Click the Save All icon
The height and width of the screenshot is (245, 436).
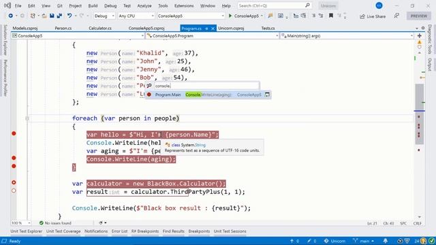(x=59, y=16)
